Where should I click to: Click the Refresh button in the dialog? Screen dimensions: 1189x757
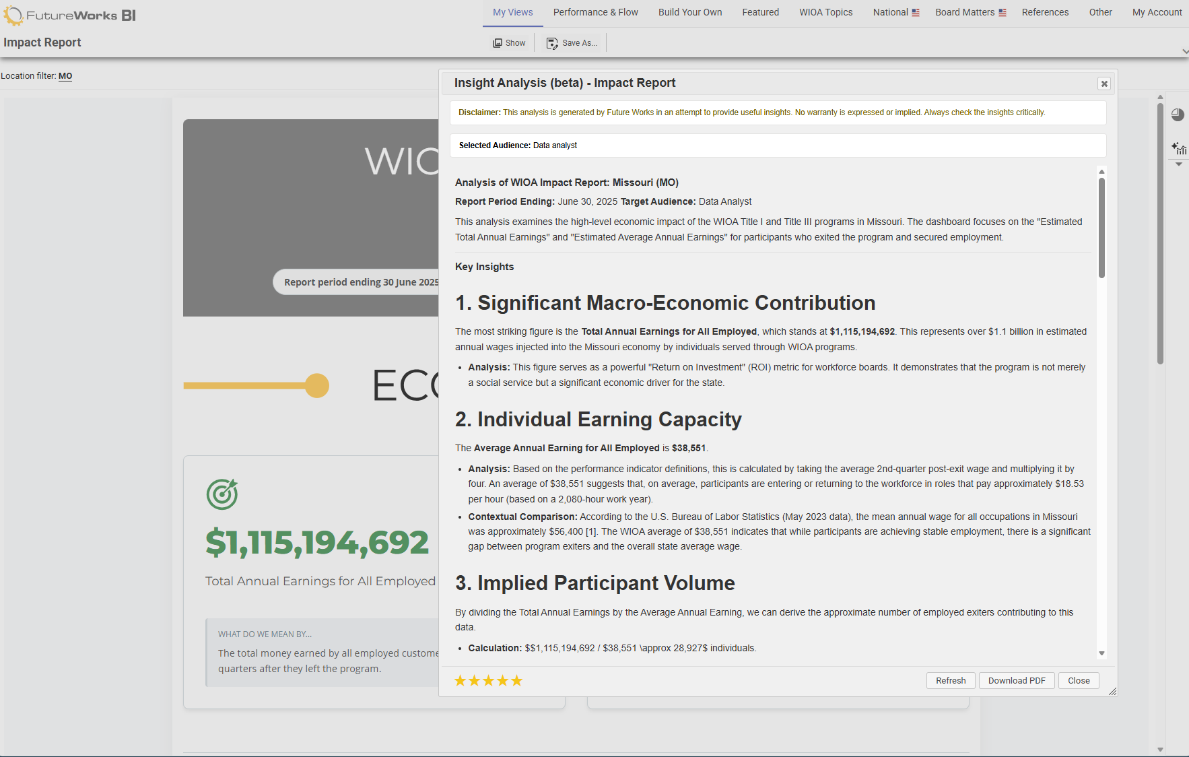click(951, 680)
